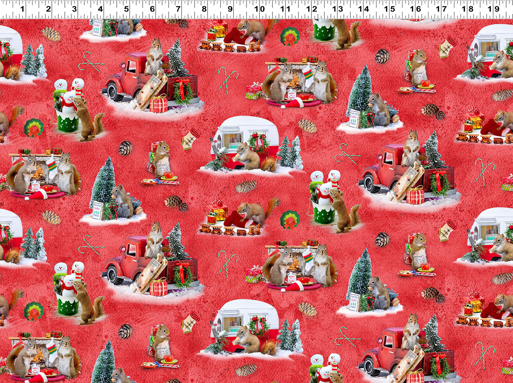Image resolution: width=513 pixels, height=383 pixels.
Task: Select ruler numeral 18
Action: pyautogui.click(x=468, y=9)
